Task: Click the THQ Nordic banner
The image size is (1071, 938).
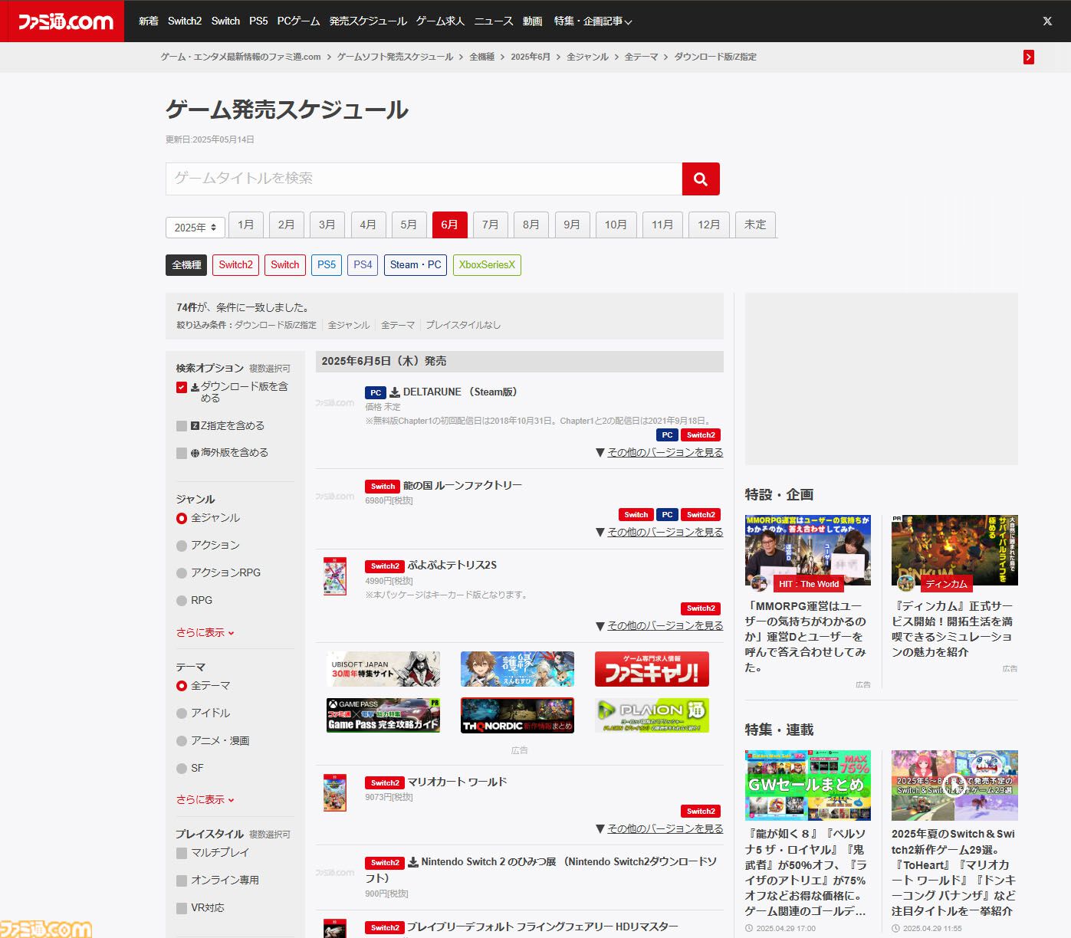Action: click(517, 715)
